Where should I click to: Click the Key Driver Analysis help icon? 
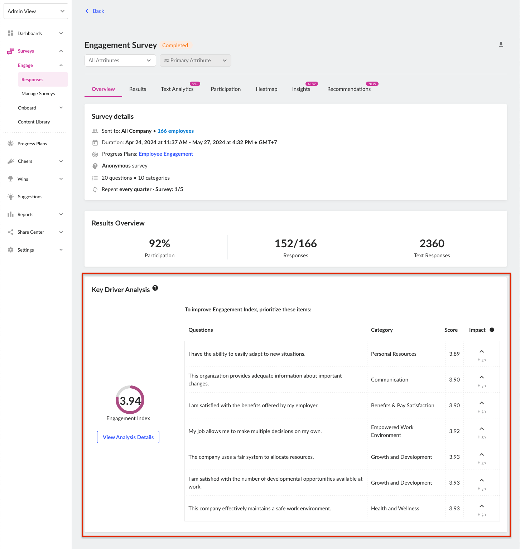(x=155, y=288)
